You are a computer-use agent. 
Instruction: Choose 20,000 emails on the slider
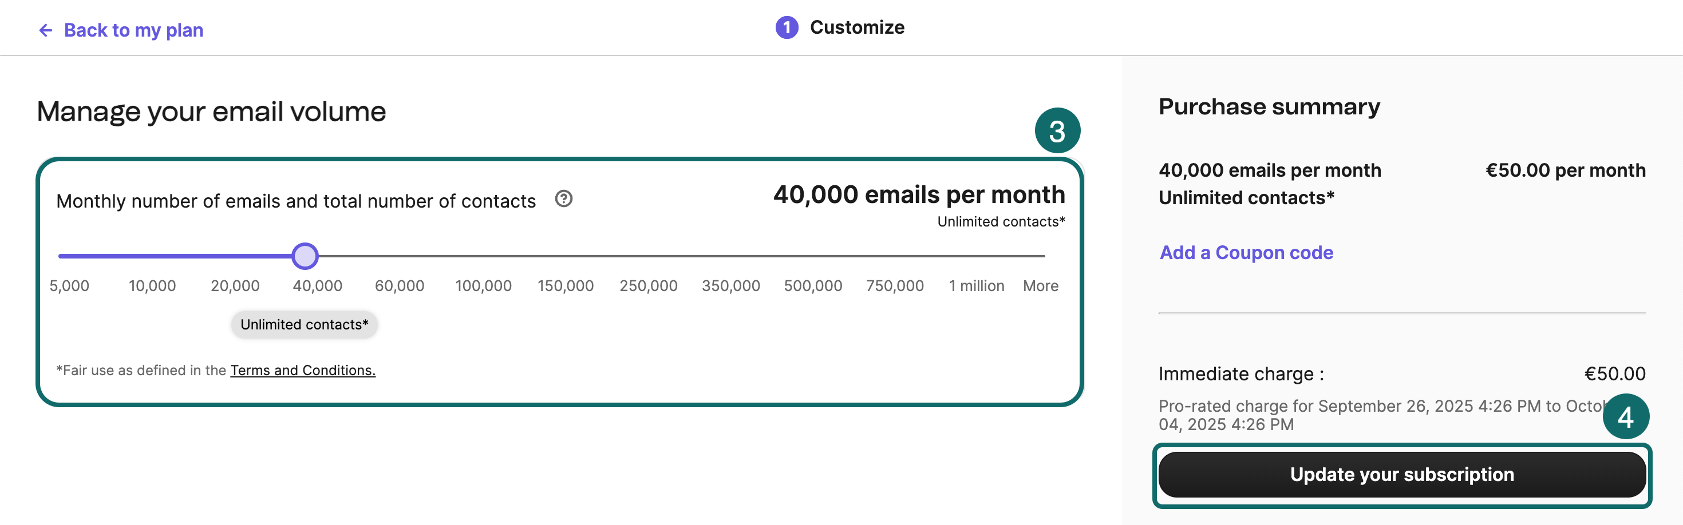tap(235, 286)
